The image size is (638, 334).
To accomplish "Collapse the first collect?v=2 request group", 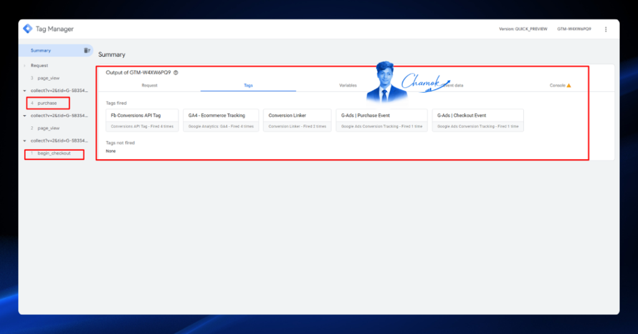I will tap(25, 91).
